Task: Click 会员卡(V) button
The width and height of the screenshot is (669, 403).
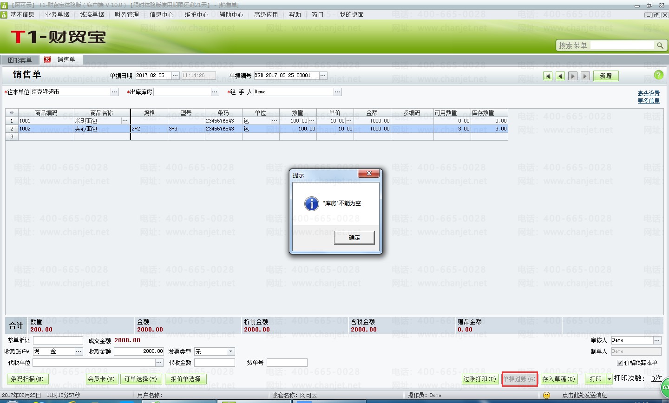Action: tap(102, 379)
